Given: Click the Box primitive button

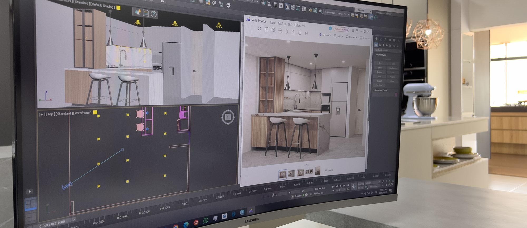Looking at the screenshot, I should coord(380,63).
